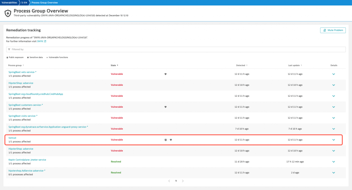Click '11 d 20 h ago' detected value
The image size is (352, 190).
[x=242, y=162]
